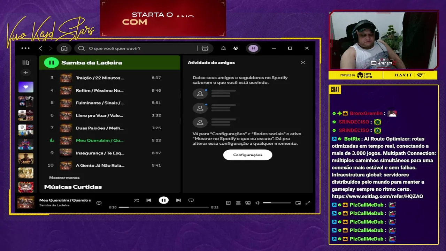
Task: Toggle shuffle playback
Action: pos(136,200)
